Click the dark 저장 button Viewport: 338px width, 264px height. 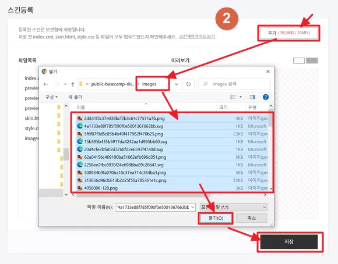(x=289, y=242)
